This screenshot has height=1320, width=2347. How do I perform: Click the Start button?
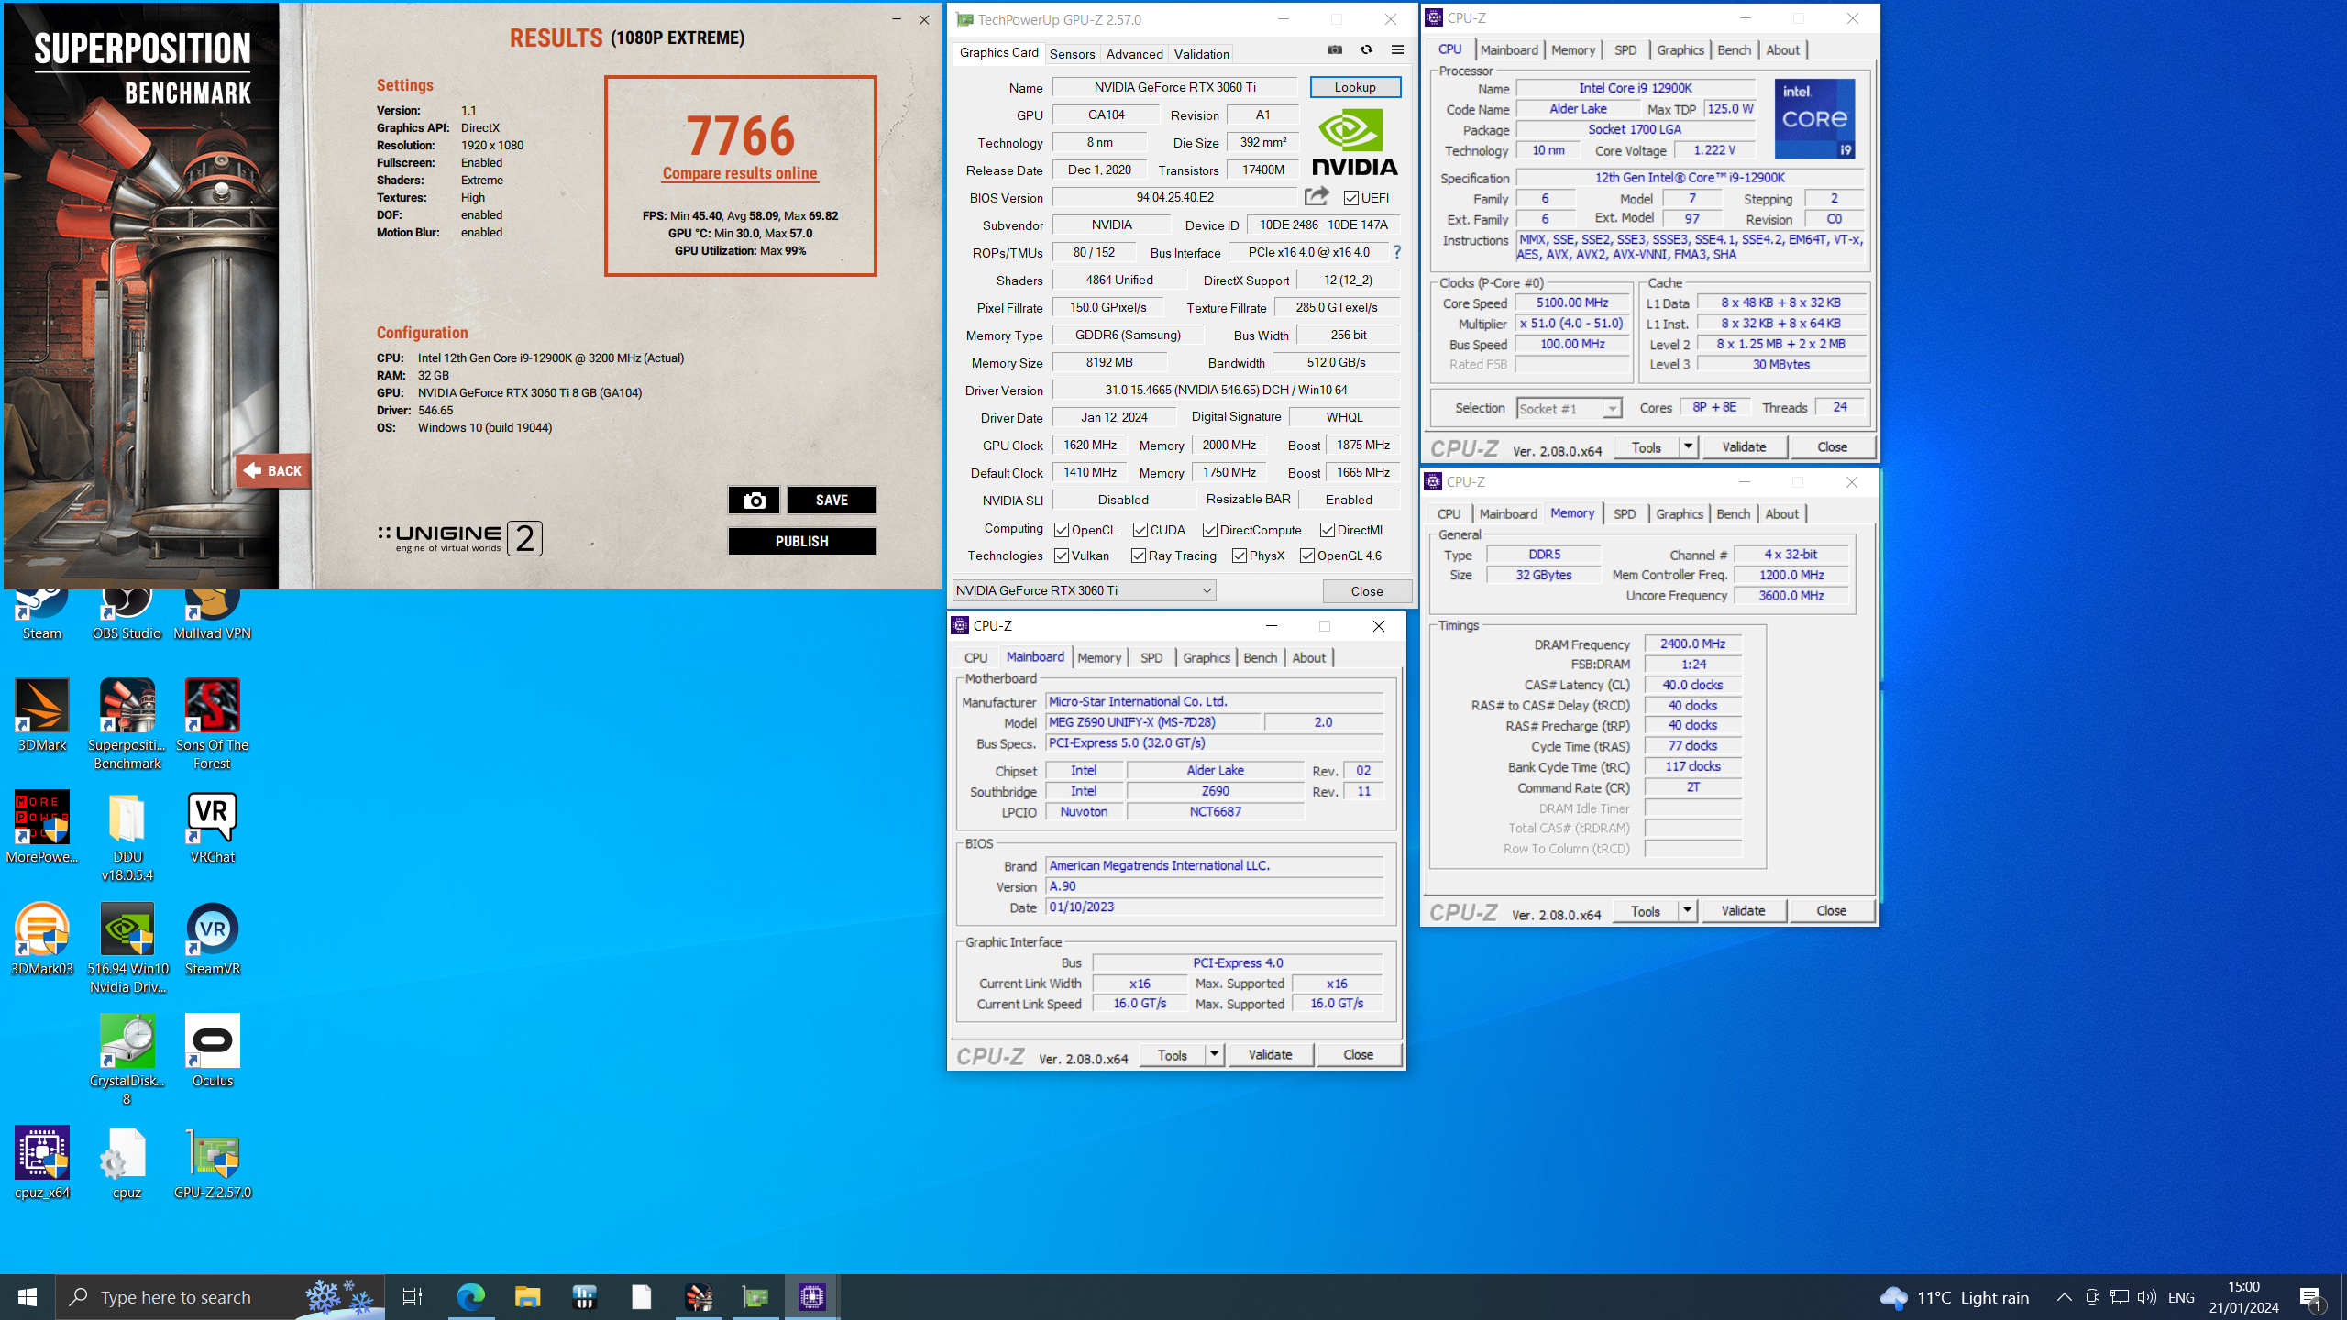click(x=28, y=1297)
